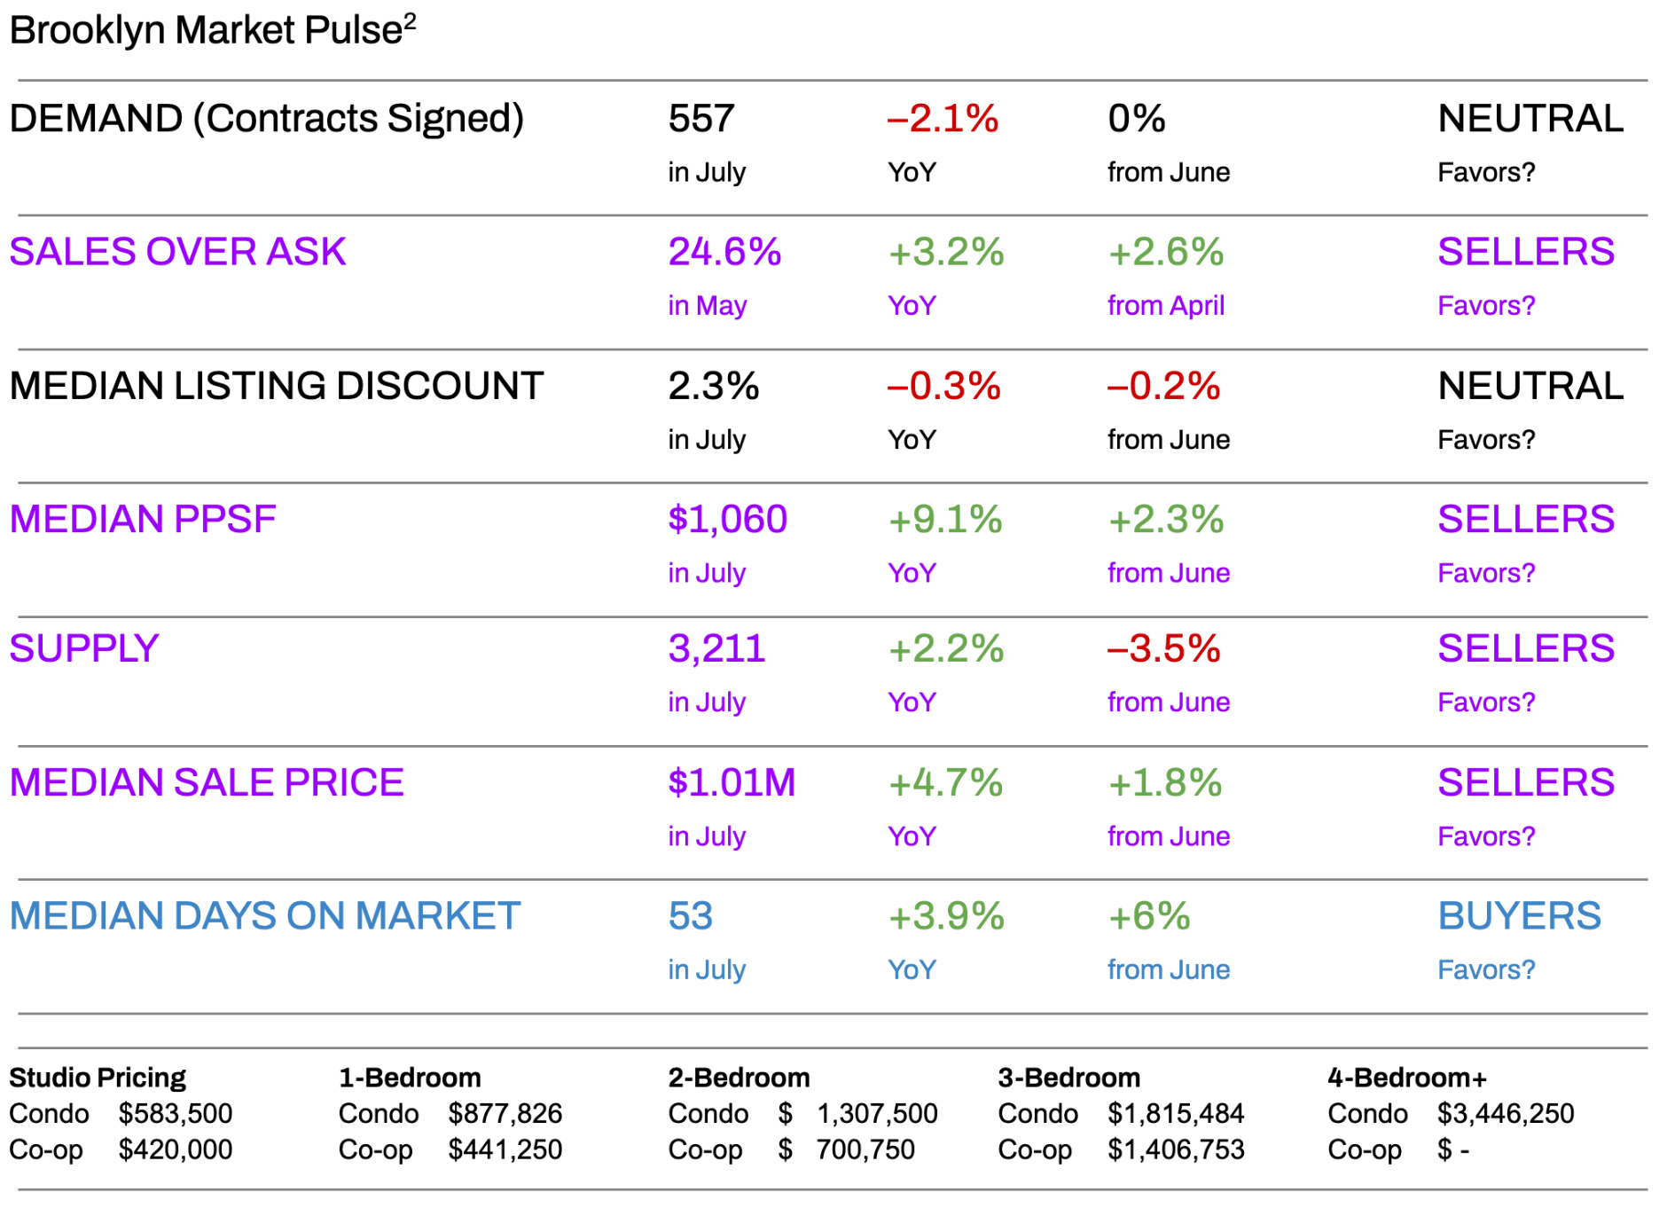Click the -3.5% from June supply figure
1667x1208 pixels.
pos(1163,649)
